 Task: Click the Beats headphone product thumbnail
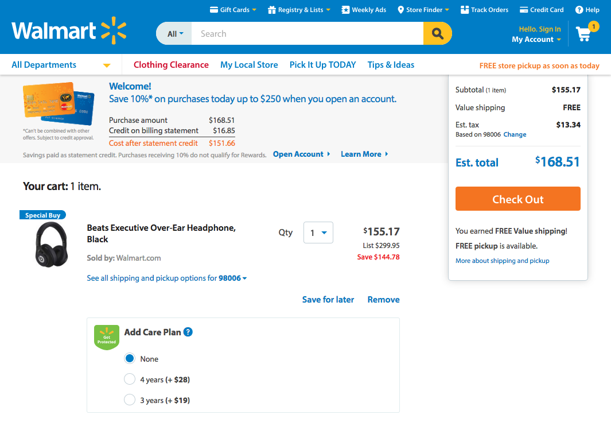pyautogui.click(x=52, y=243)
